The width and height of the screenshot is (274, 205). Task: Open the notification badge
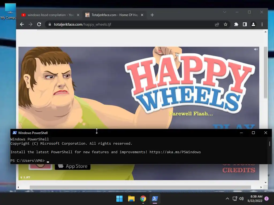click(x=267, y=199)
